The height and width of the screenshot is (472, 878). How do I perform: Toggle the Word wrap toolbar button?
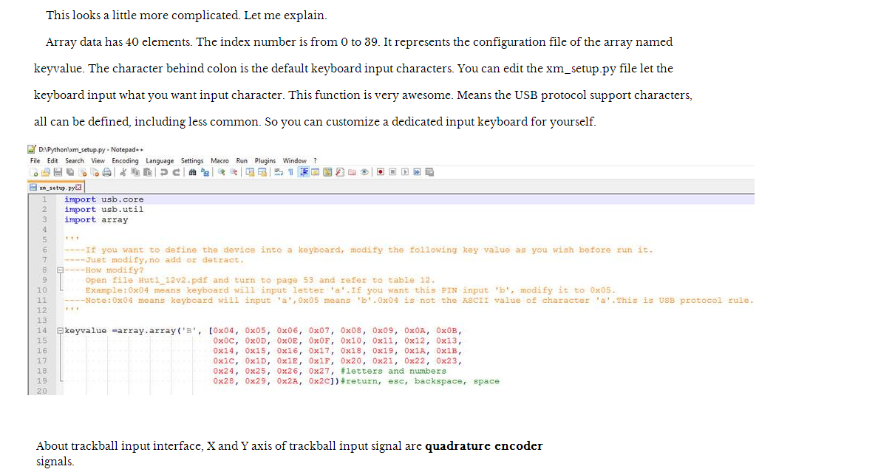click(x=280, y=172)
